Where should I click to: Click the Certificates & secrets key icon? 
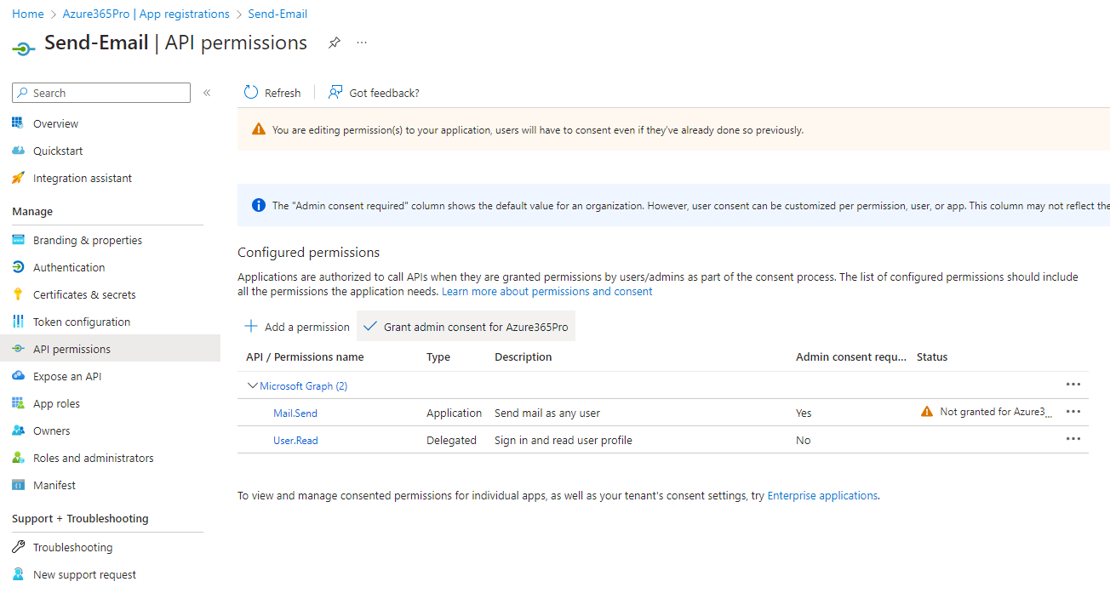click(18, 294)
